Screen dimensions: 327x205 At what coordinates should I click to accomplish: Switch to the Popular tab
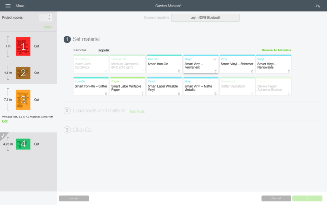104,50
